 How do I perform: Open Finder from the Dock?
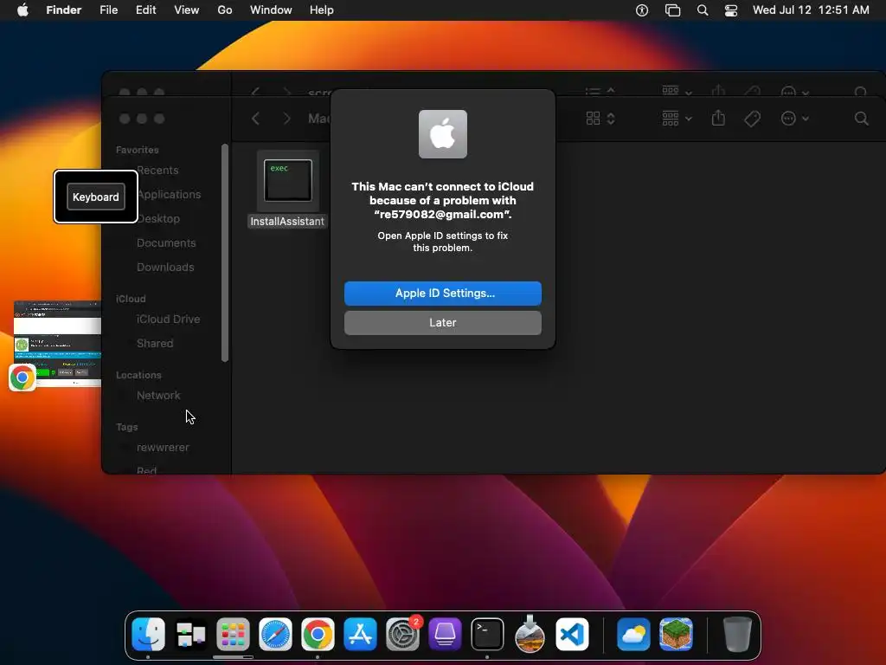[x=148, y=635]
